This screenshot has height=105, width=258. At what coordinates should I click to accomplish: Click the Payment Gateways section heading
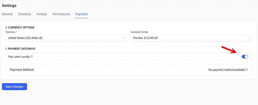(x=21, y=48)
